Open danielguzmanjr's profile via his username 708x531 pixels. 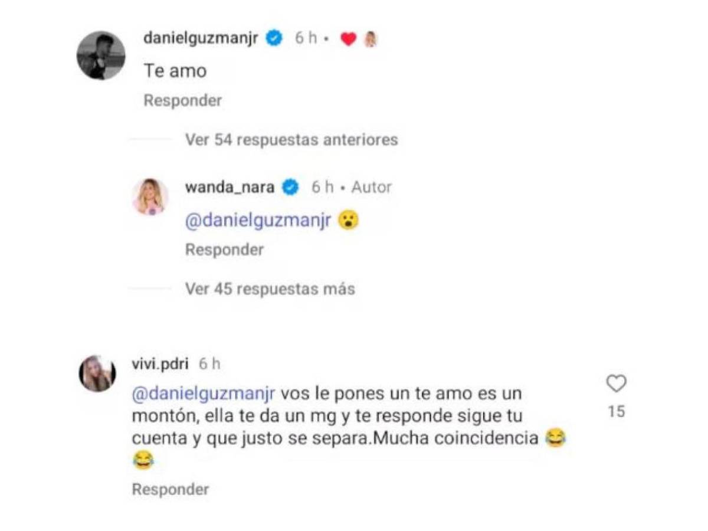[x=199, y=37]
